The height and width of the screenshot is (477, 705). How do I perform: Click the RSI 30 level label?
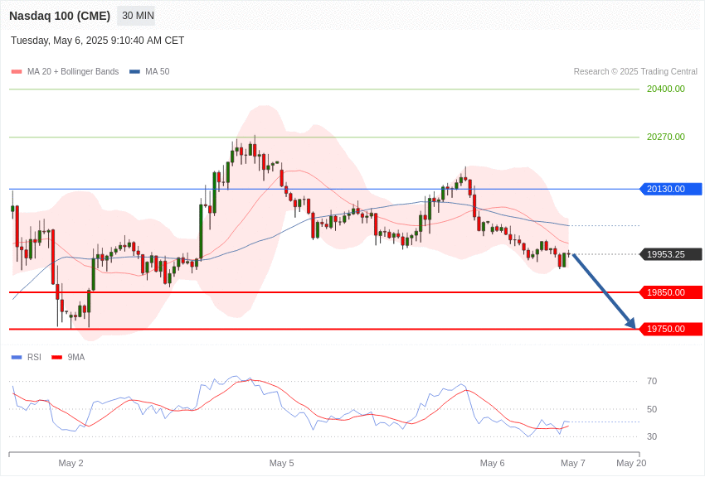pyautogui.click(x=652, y=436)
